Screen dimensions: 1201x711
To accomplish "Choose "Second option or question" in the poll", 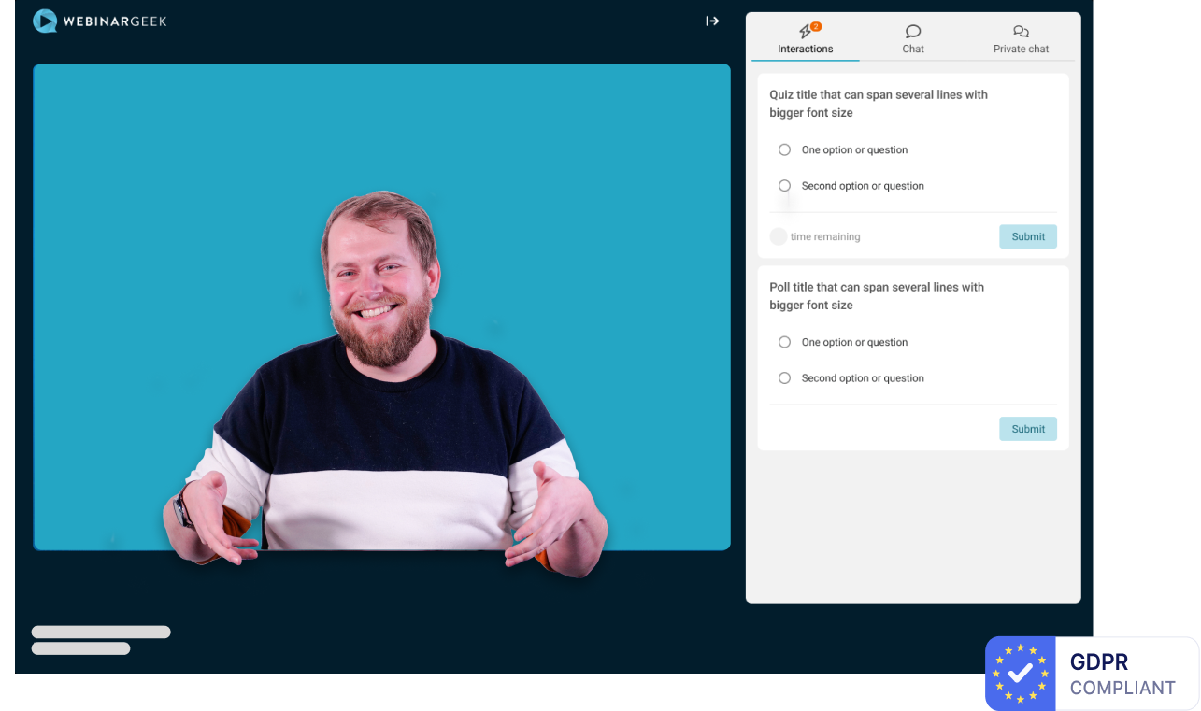I will 784,378.
